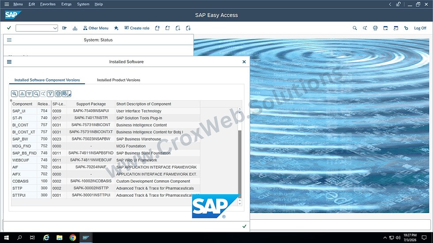
Task: Click the Create new session window icon
Action: click(x=385, y=28)
